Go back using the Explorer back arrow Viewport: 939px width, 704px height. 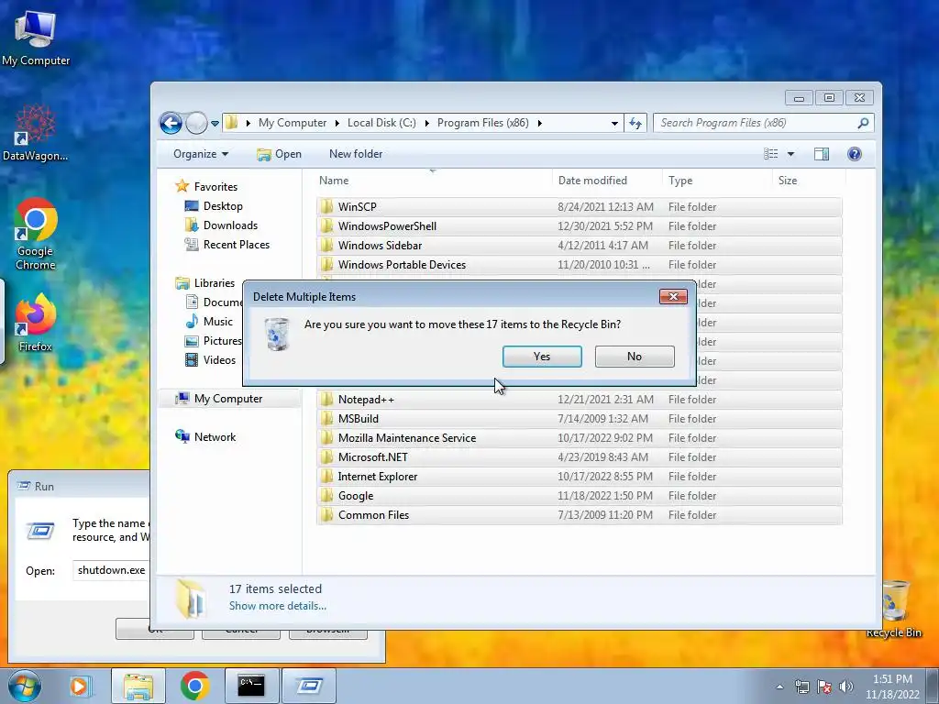click(171, 124)
